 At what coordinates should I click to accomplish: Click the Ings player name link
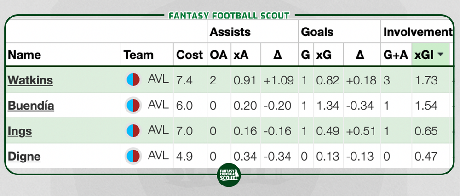20,131
